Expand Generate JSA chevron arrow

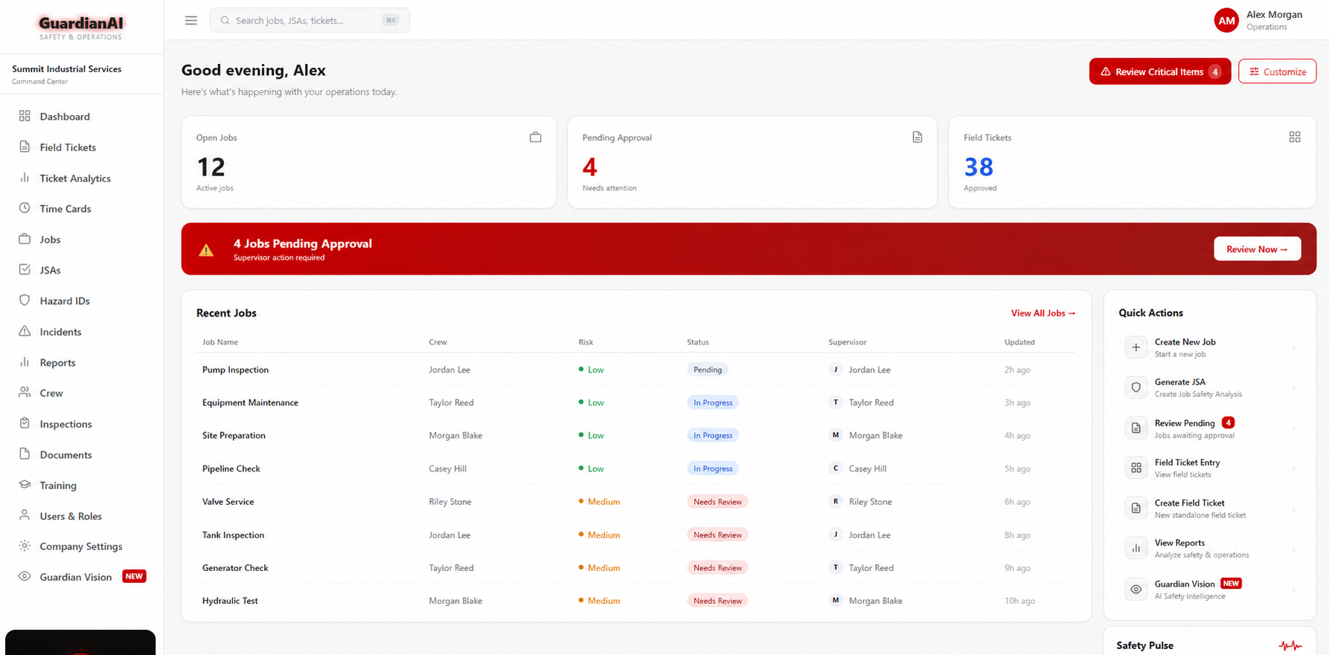point(1294,388)
